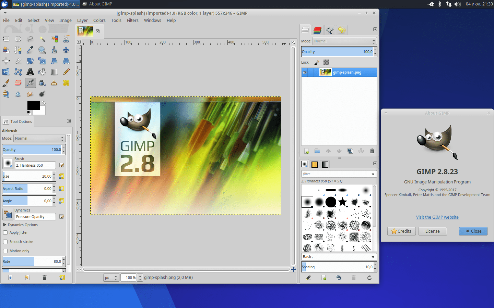Click About GIMP in the taskbar
This screenshot has height=308, width=494.
coord(97,4)
